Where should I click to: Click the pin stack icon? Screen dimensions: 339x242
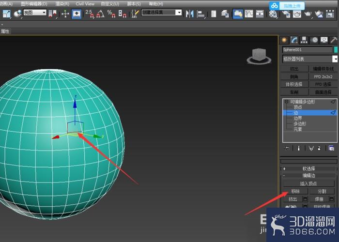pyautogui.click(x=287, y=148)
